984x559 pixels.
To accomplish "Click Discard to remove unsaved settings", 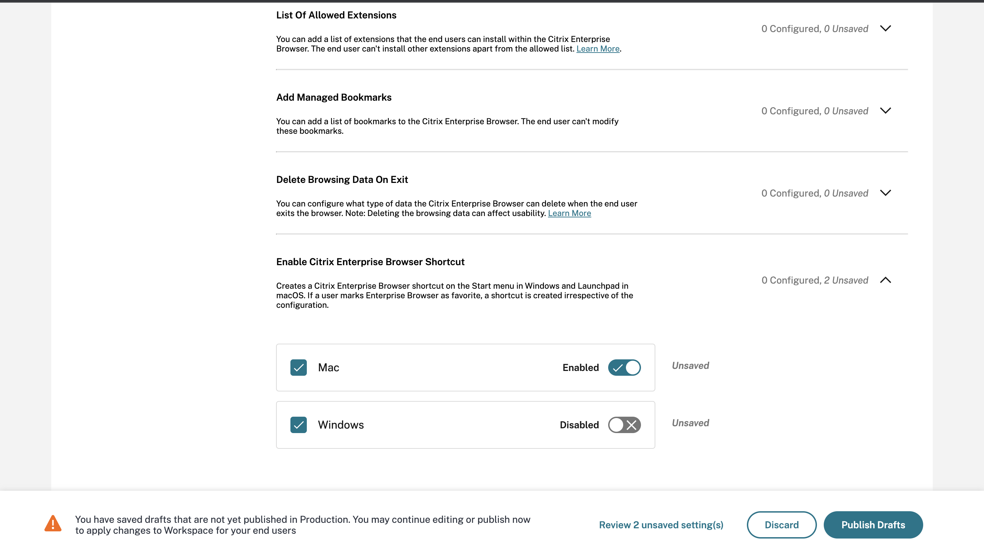I will (781, 525).
